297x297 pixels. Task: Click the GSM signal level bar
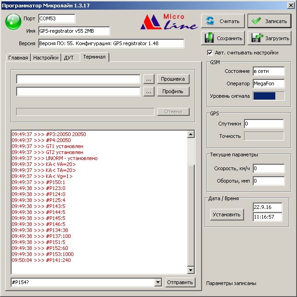[268, 96]
